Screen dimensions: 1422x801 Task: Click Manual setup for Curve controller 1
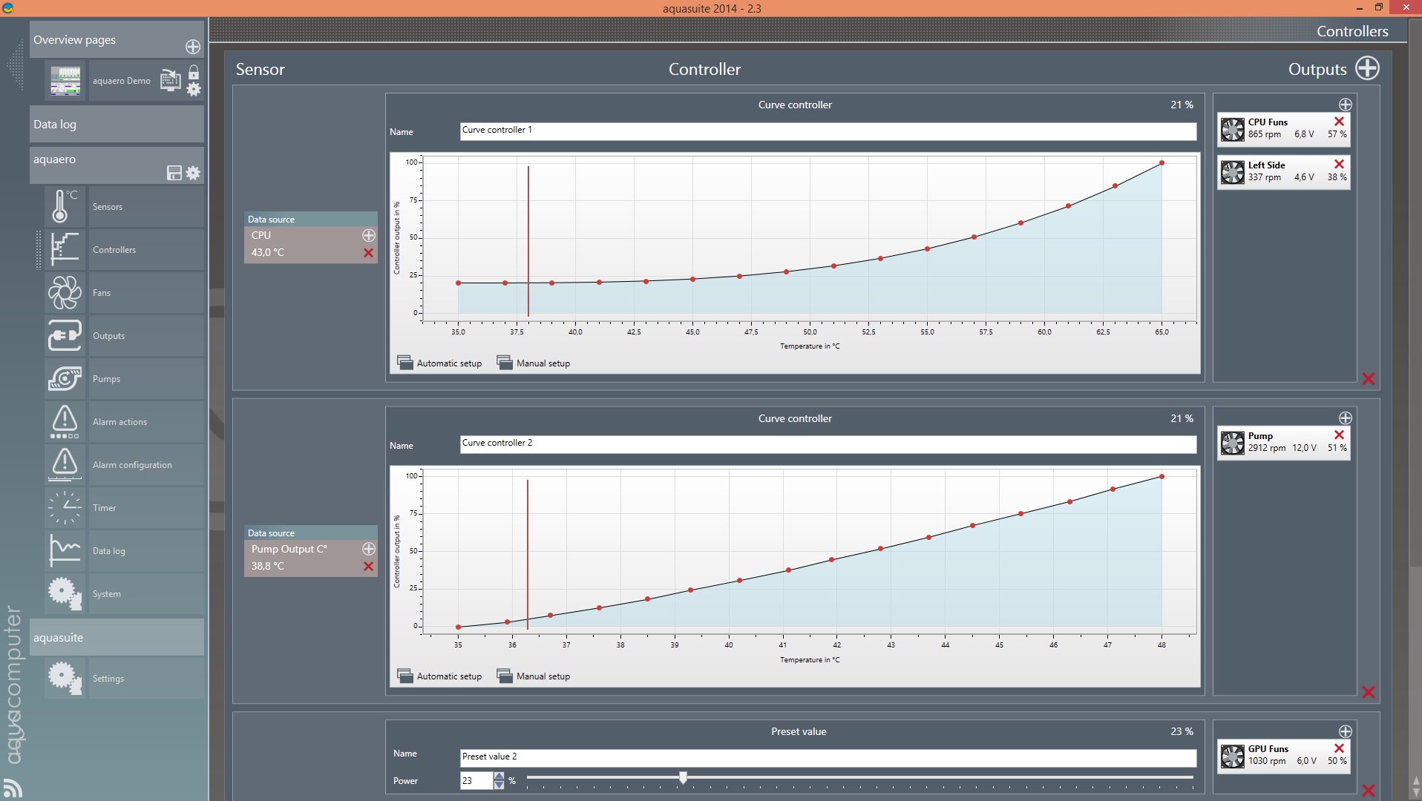coord(534,363)
